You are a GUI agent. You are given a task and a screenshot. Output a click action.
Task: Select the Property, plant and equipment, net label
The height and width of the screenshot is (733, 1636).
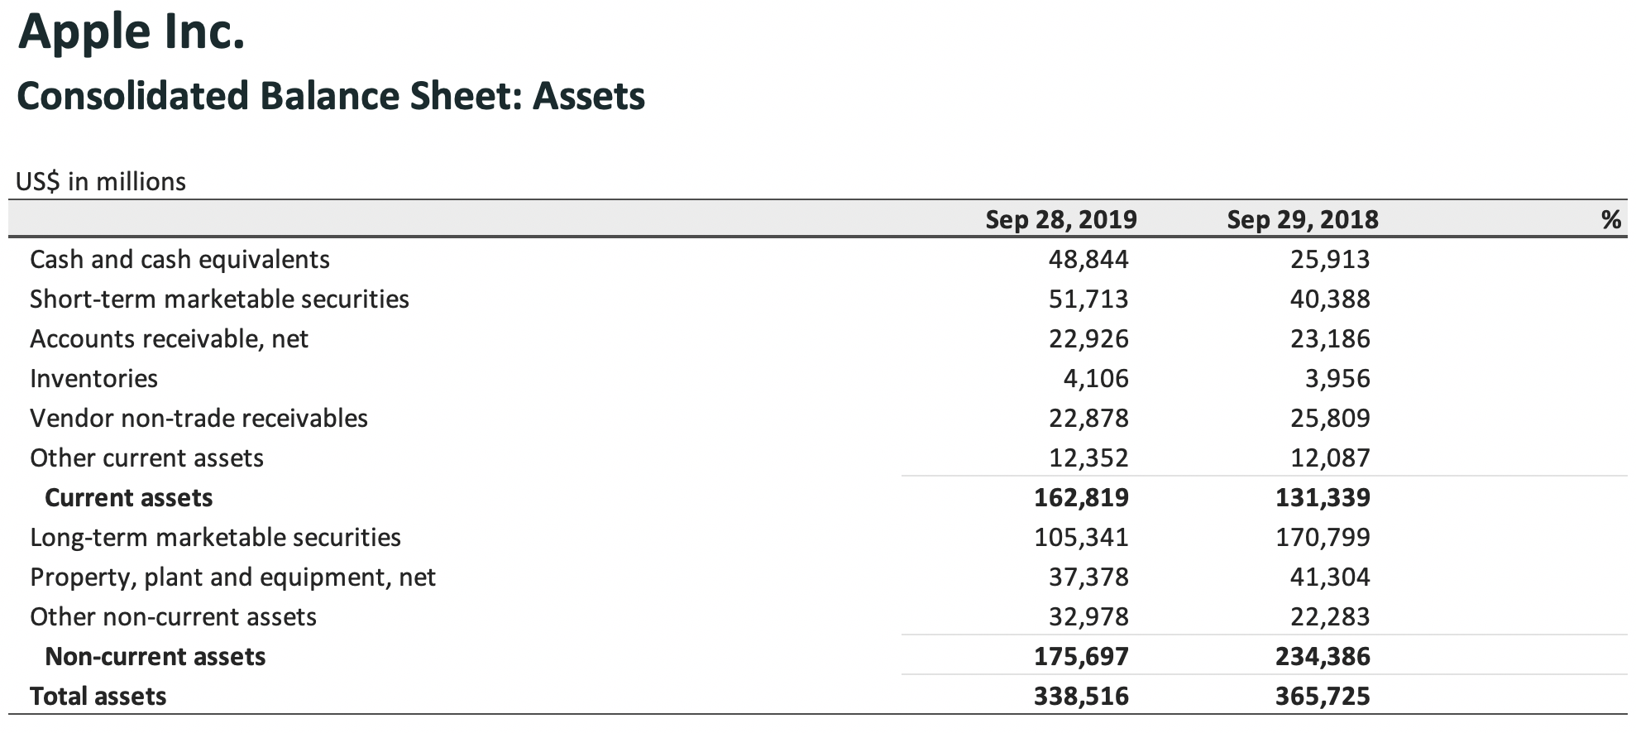pyautogui.click(x=232, y=577)
